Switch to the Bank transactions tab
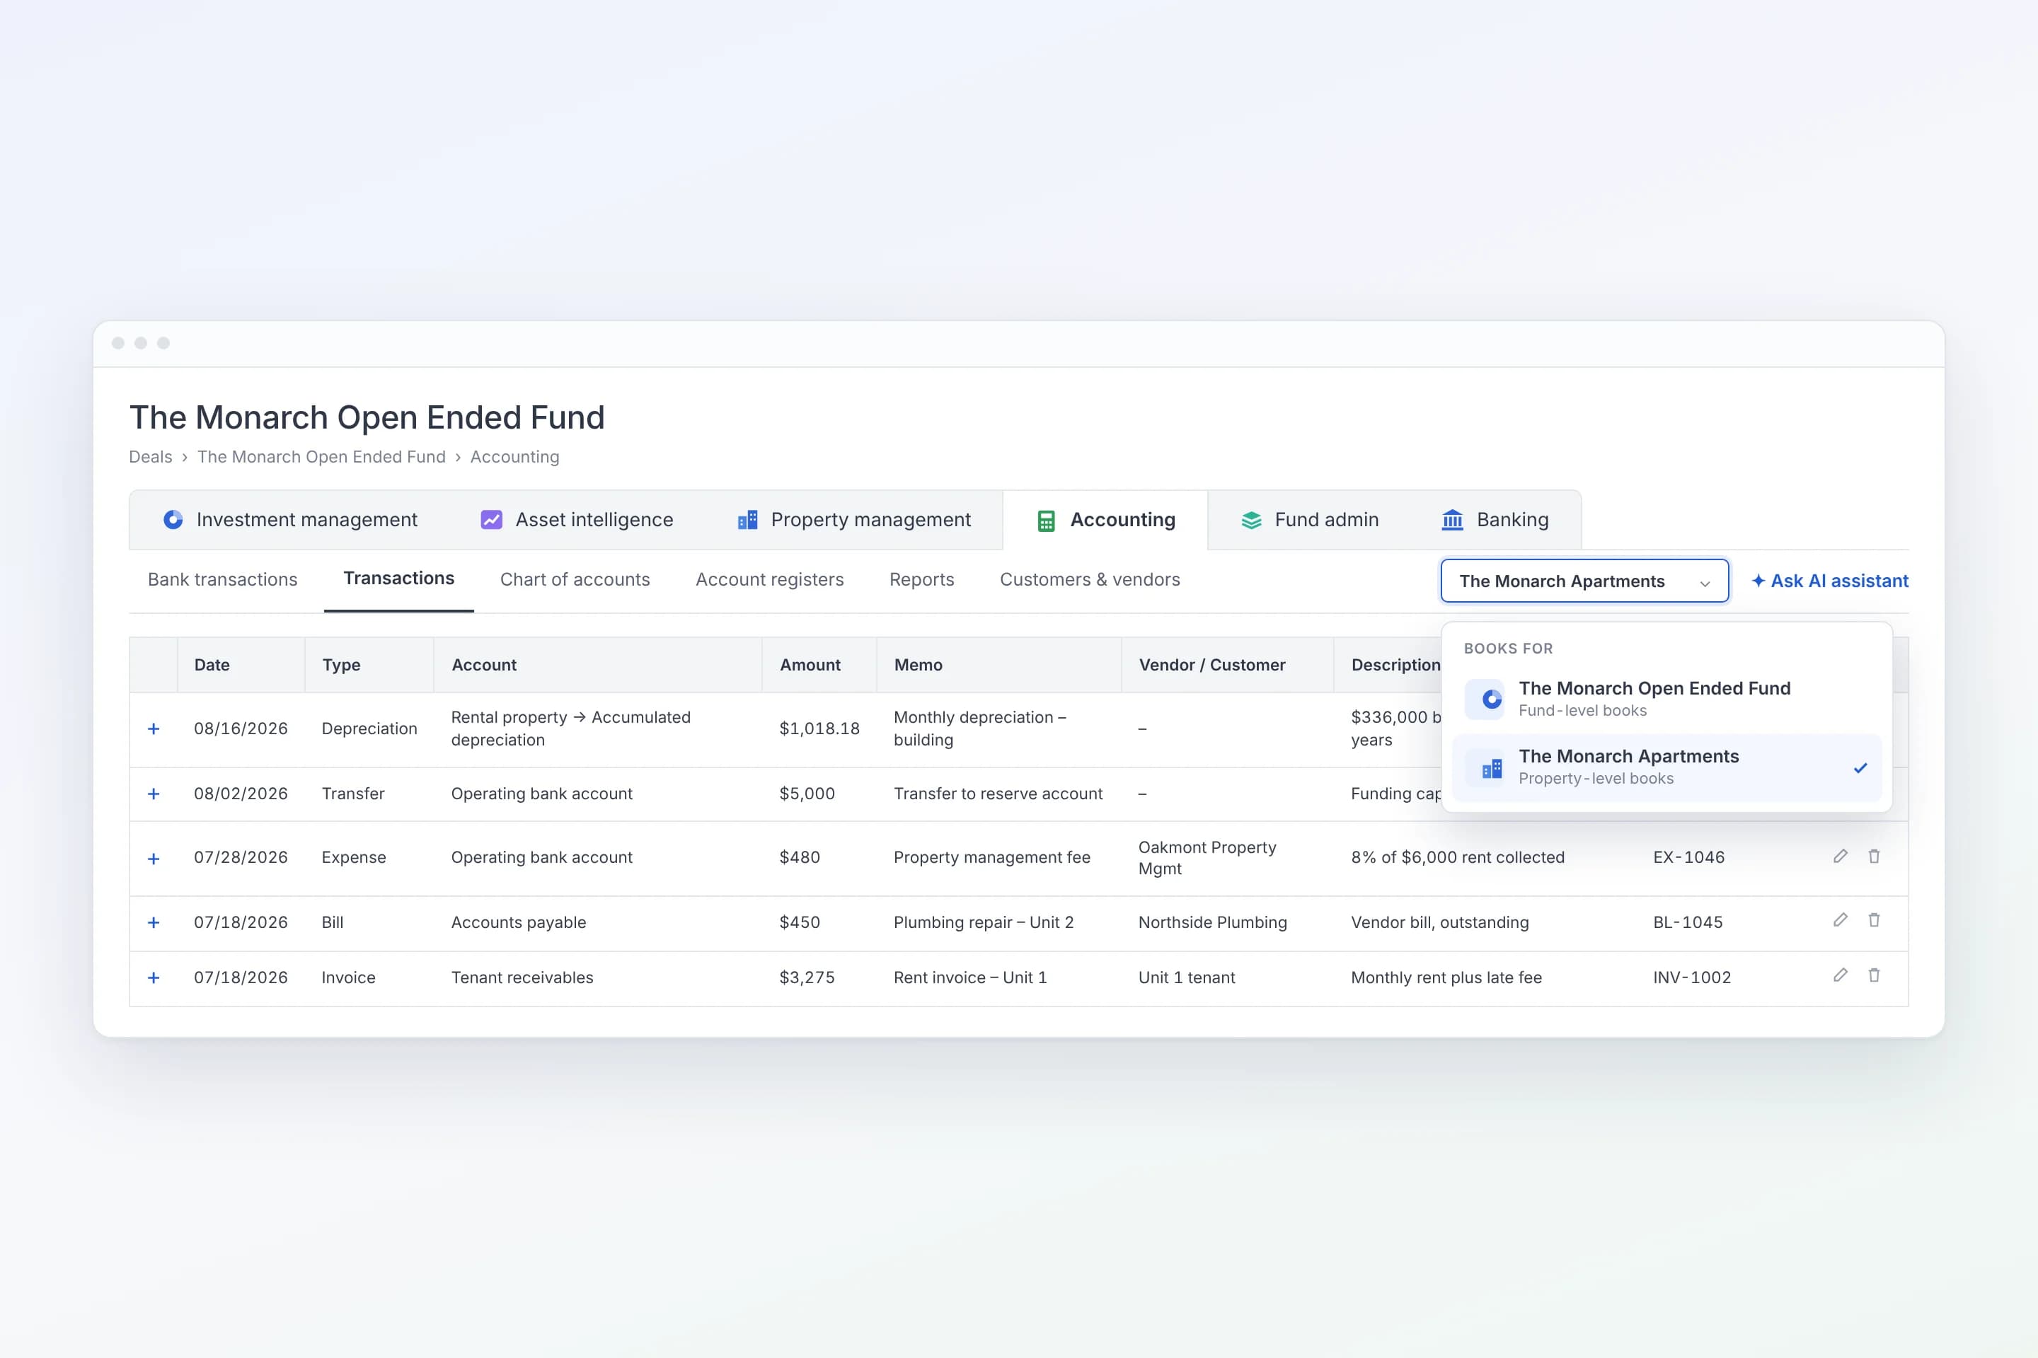2038x1358 pixels. [223, 579]
